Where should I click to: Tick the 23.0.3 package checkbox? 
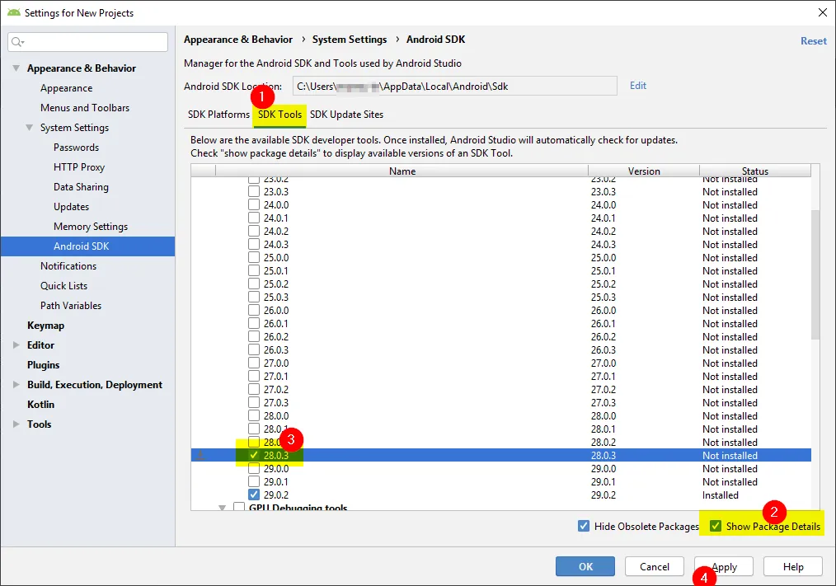coord(254,191)
